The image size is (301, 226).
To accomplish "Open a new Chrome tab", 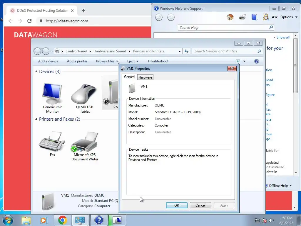I will 83,11.
